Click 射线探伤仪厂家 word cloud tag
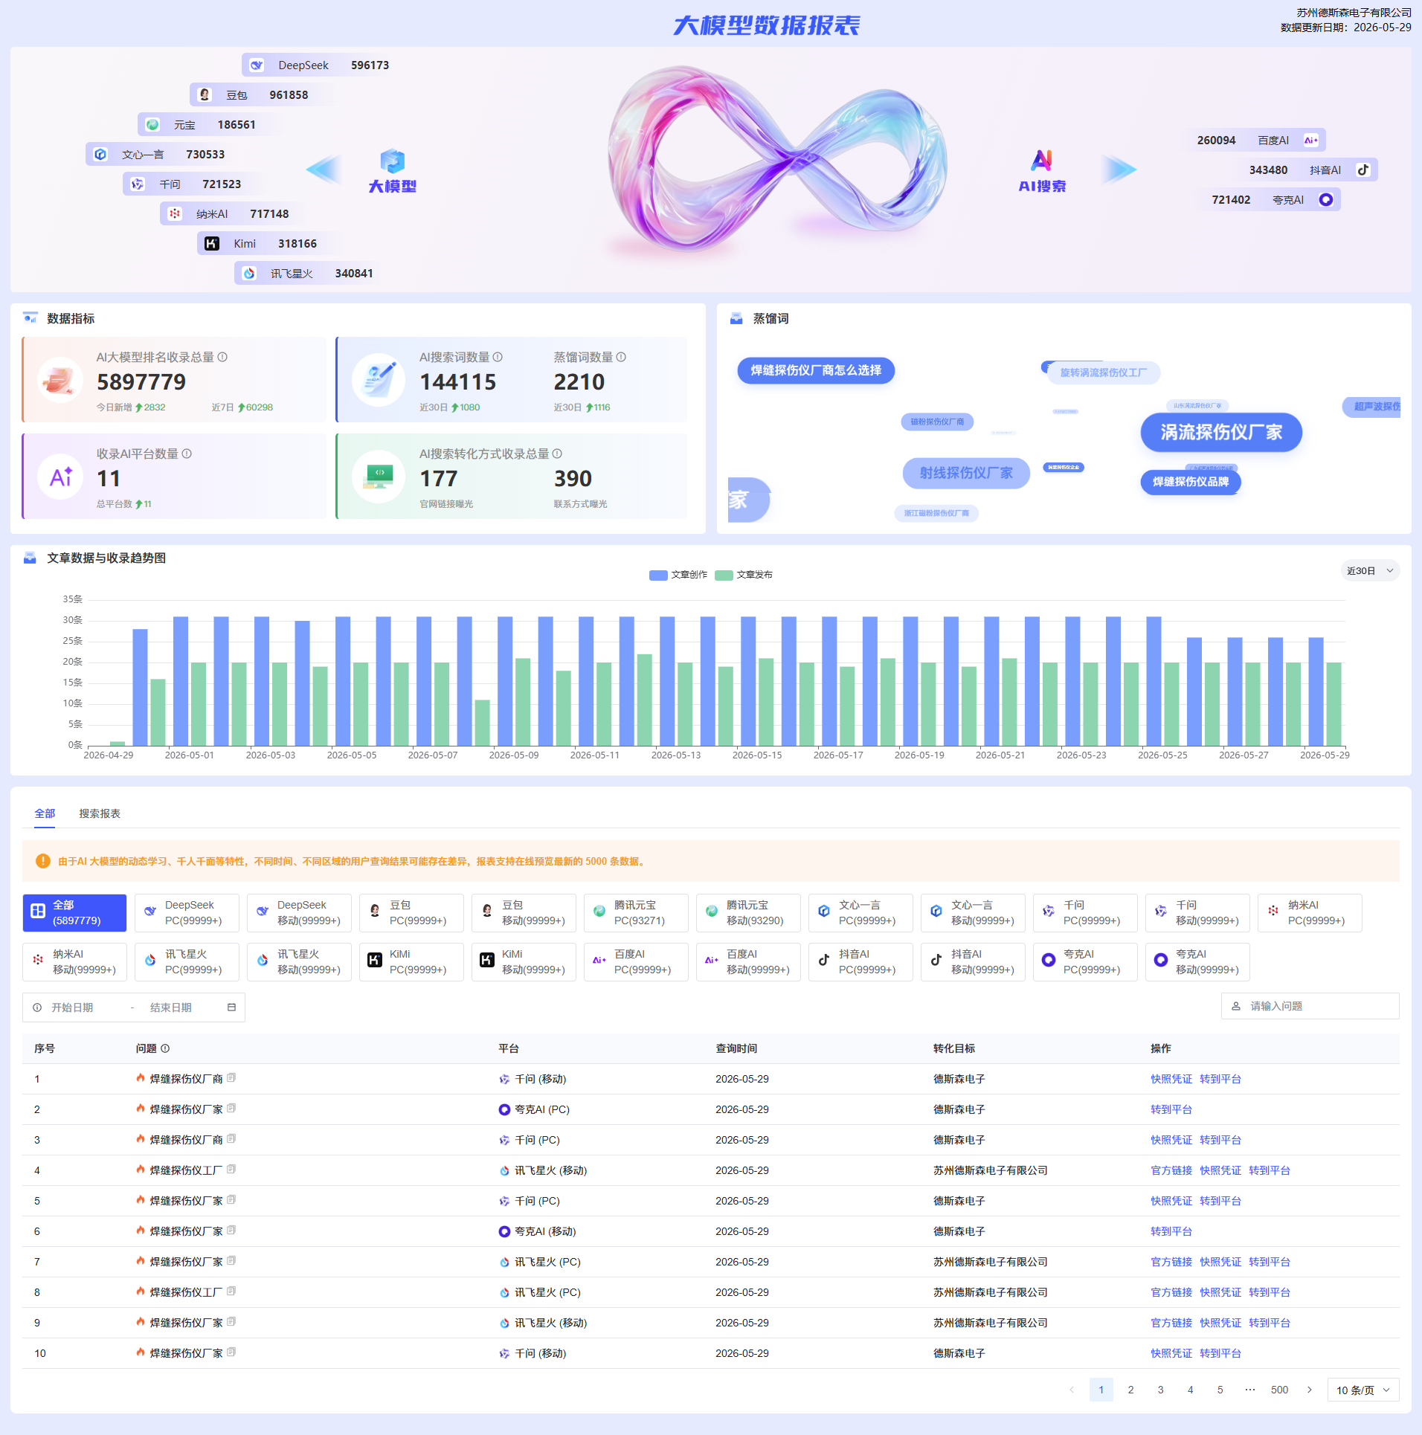This screenshot has width=1422, height=1435. tap(966, 473)
